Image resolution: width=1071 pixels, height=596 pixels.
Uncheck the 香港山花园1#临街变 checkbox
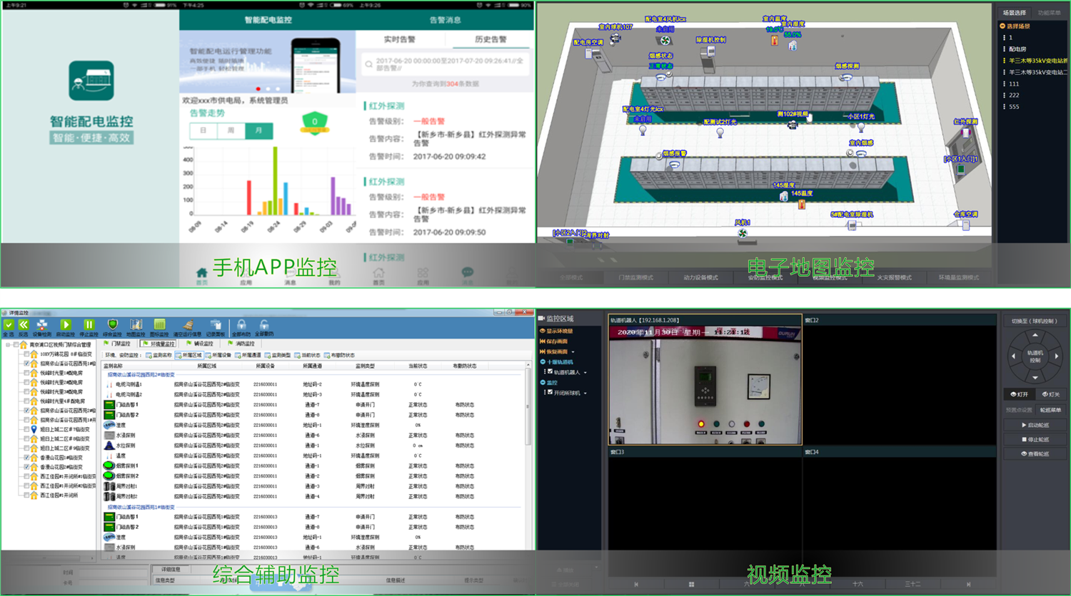tap(27, 458)
